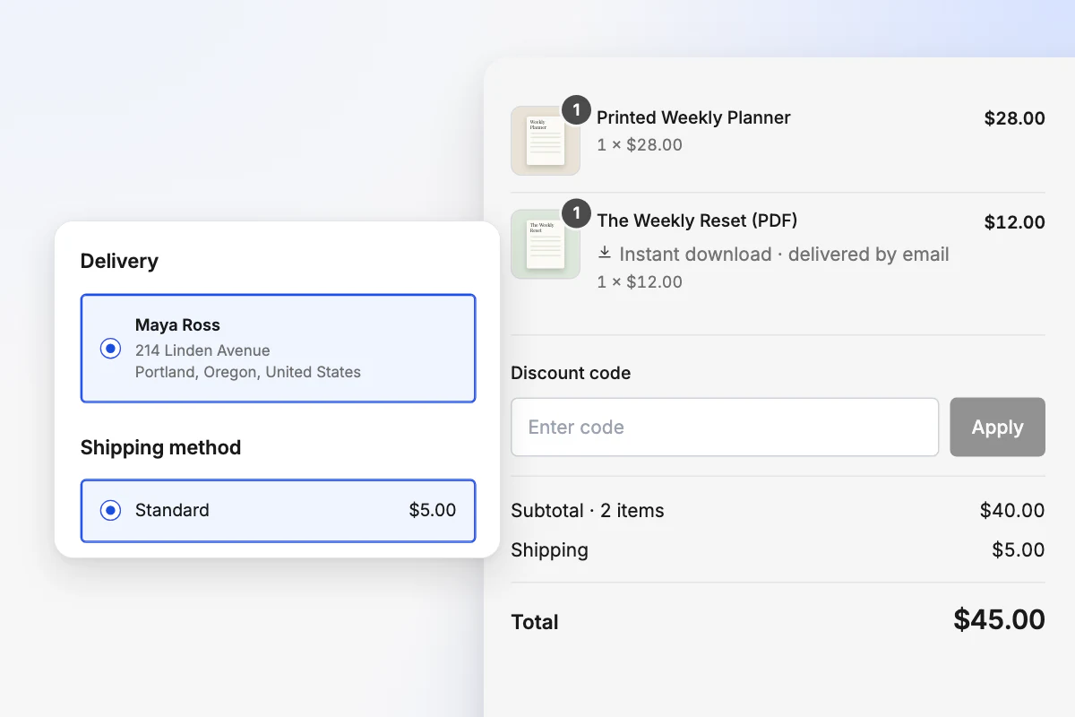Click the 1 × $28.00 quantity line
The width and height of the screenshot is (1075, 717).
pos(640,144)
